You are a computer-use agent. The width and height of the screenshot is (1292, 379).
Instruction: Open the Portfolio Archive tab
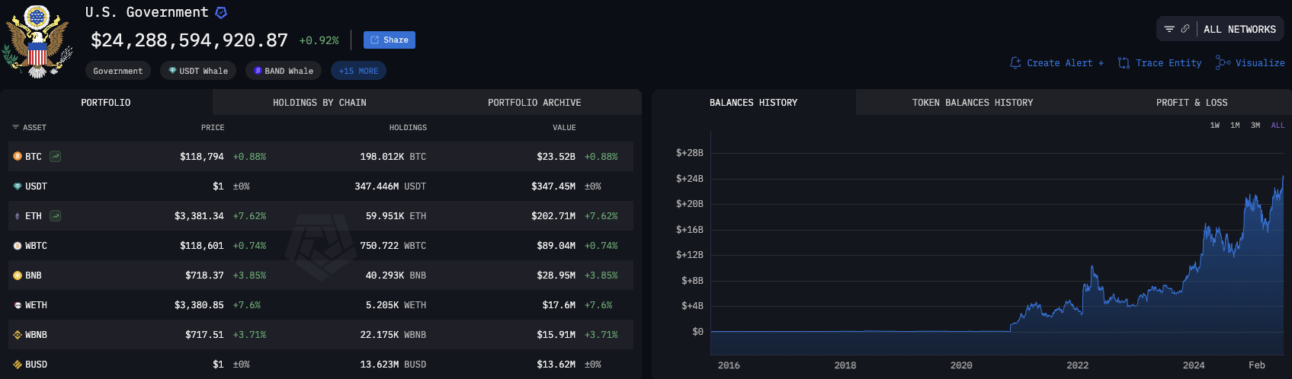pos(534,102)
